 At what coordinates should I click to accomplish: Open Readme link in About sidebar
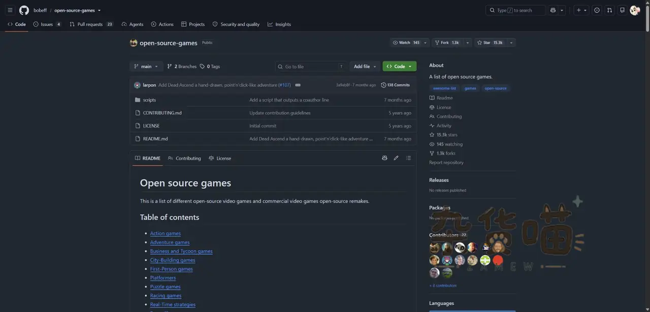441,98
